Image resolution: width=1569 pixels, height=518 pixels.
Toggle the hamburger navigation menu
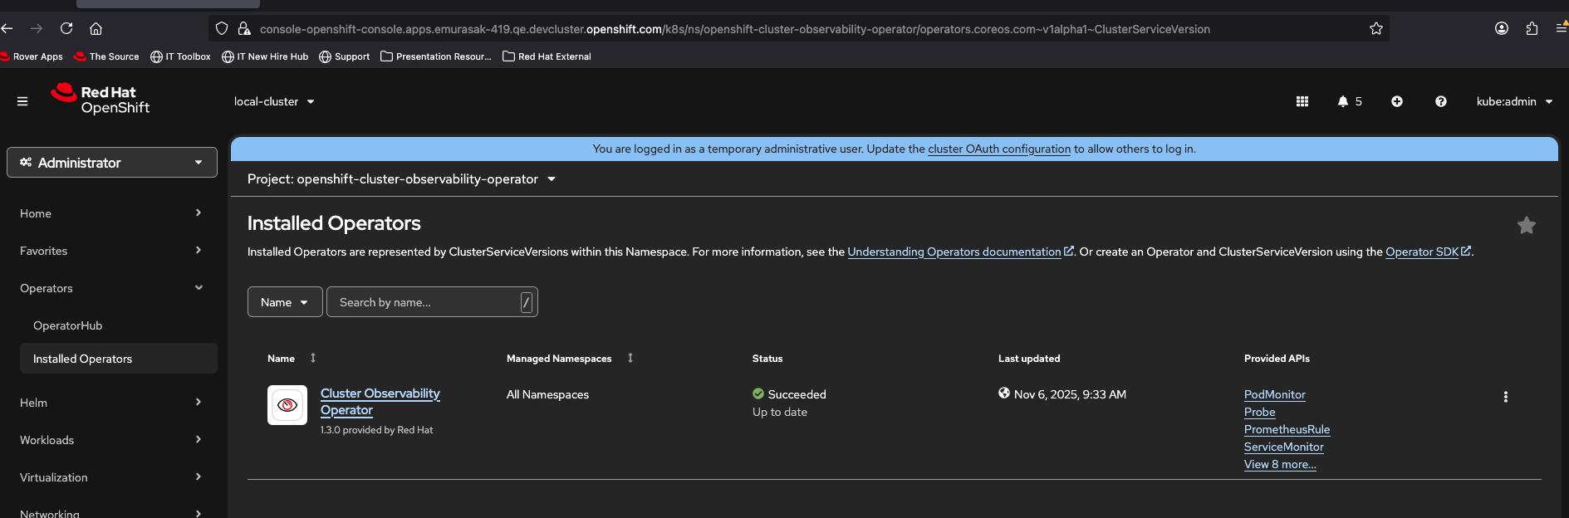[22, 101]
